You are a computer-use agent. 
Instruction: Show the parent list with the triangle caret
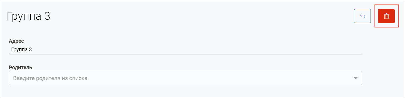(356, 78)
